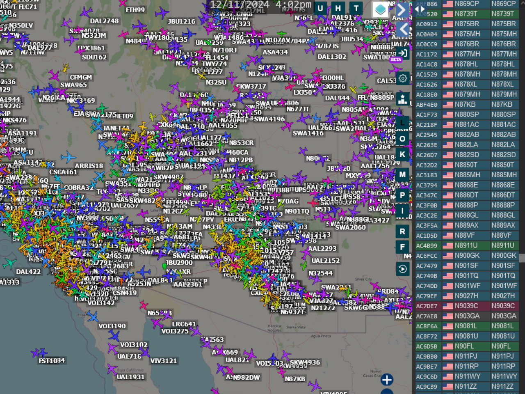Open the map layers switcher

380,9
